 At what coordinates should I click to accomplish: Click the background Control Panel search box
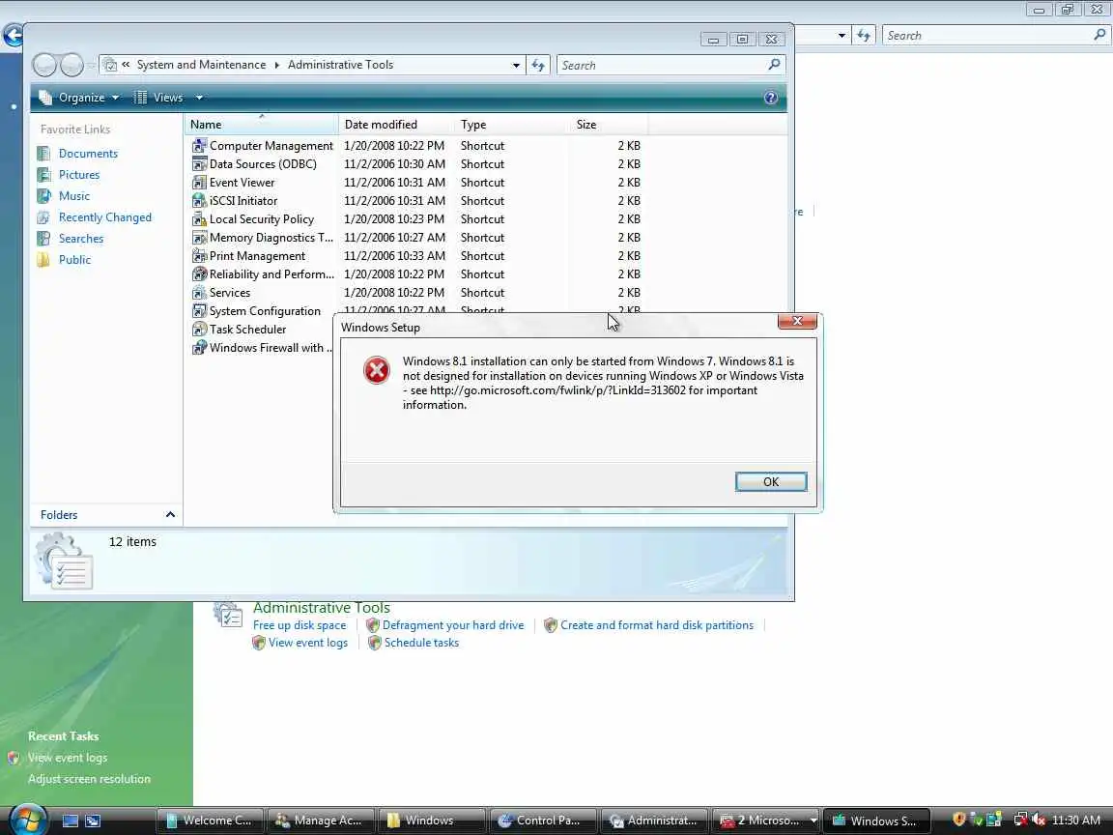(x=995, y=36)
